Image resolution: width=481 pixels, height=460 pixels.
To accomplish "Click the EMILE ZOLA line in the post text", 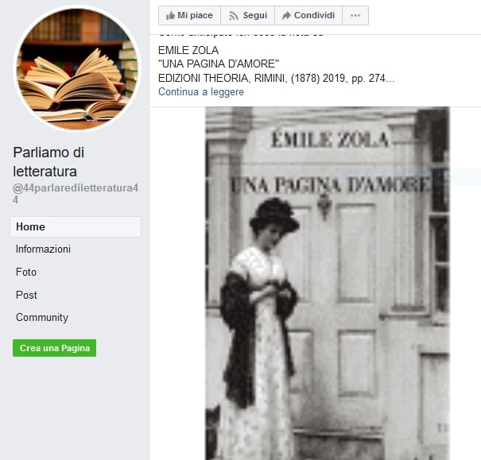I will click(188, 50).
